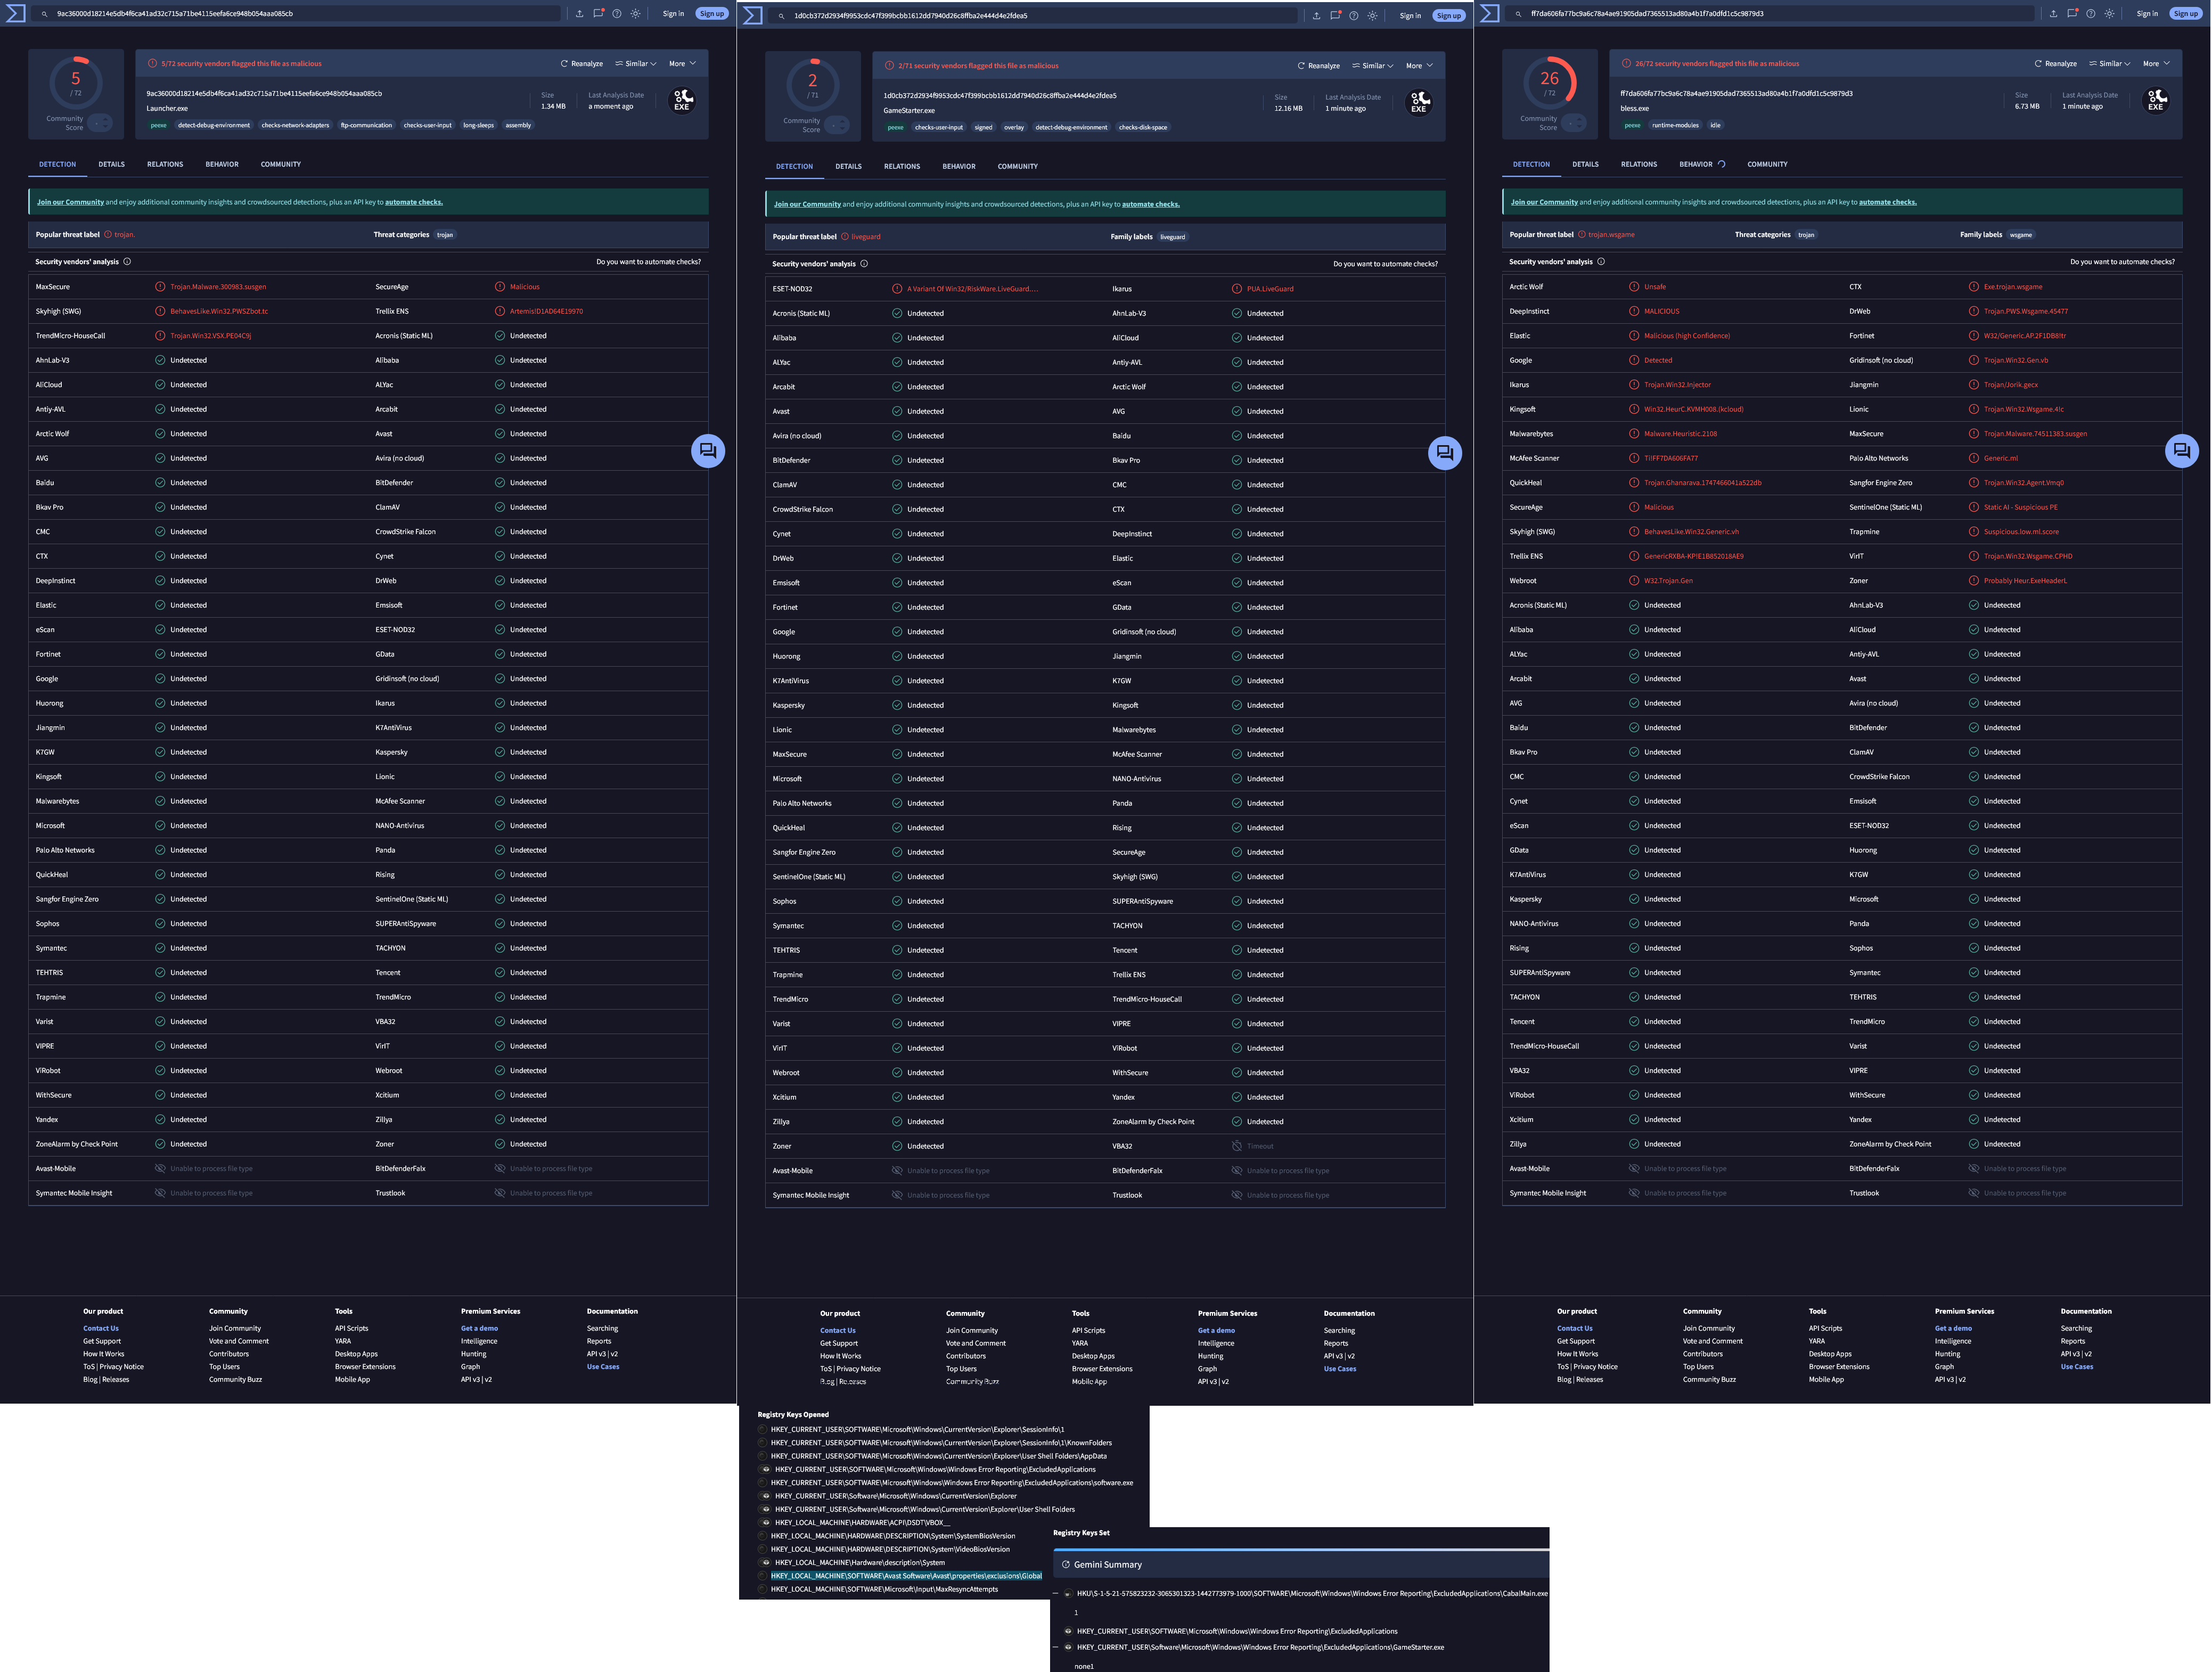Click VirusTotal logo in Launcher.exe report
2212x1672 pixels.
pos(16,14)
